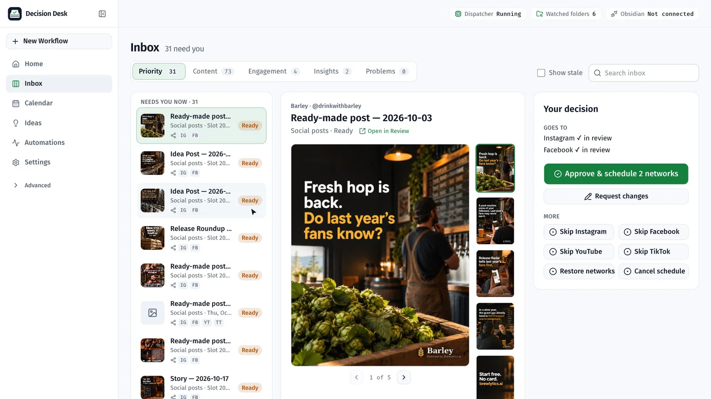Screen dimensions: 711x399
Task: Click the Search inbox field
Action: point(643,73)
